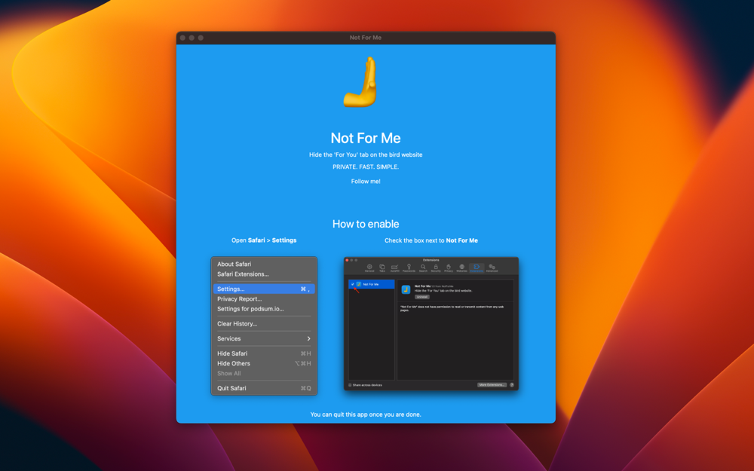Image resolution: width=754 pixels, height=471 pixels.
Task: Click the zoom button of Not For Me window
Action: [201, 38]
